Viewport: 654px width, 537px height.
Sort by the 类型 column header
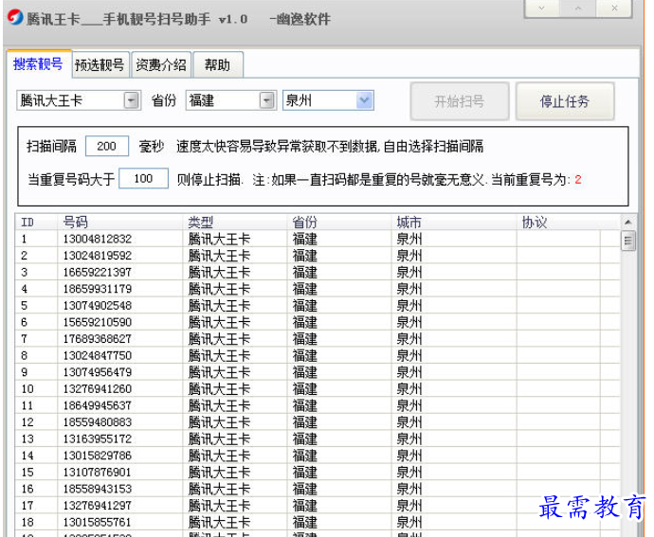click(x=235, y=223)
